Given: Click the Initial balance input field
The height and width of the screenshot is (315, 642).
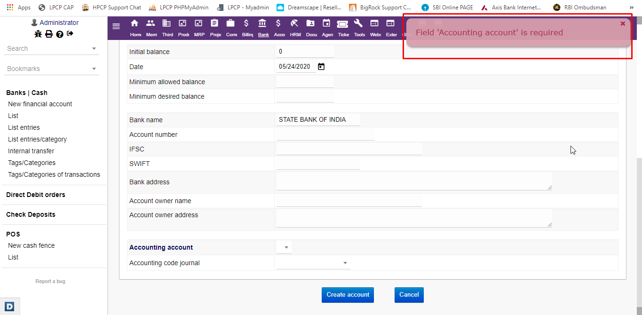Looking at the screenshot, I should tap(305, 52).
